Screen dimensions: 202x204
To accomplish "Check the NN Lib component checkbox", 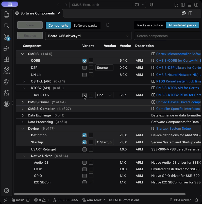I will (85, 75).
